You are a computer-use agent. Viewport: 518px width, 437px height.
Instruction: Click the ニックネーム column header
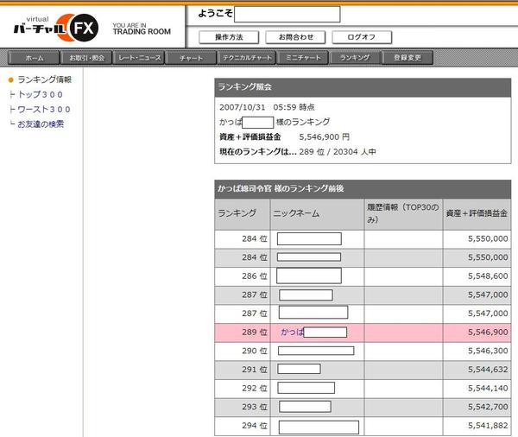coord(317,213)
